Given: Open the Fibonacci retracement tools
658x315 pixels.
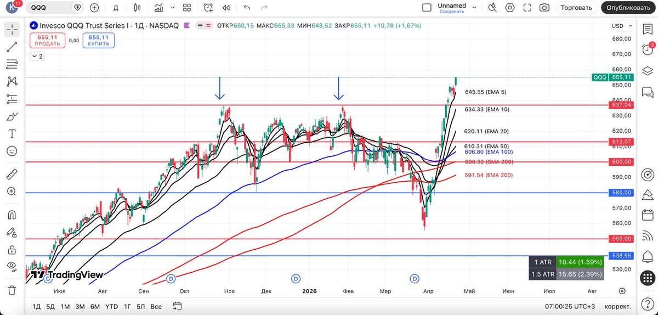Looking at the screenshot, I should [x=12, y=64].
